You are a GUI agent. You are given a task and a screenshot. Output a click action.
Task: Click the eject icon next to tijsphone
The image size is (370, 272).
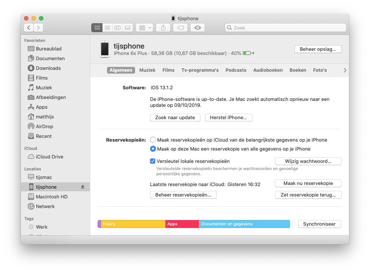click(83, 187)
